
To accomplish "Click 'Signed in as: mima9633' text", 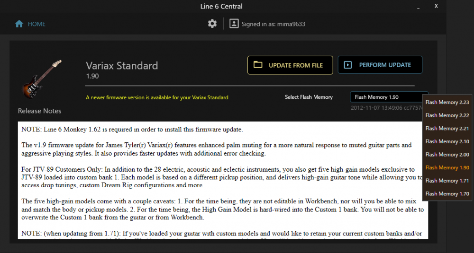I will pyautogui.click(x=273, y=24).
